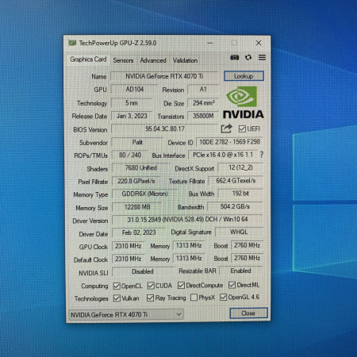Screen dimensions: 357x357
Task: Click the Revision field showing A1
Action: coord(203,90)
